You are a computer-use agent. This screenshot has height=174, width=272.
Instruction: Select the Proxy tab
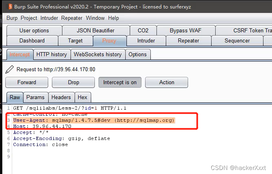tap(109, 41)
